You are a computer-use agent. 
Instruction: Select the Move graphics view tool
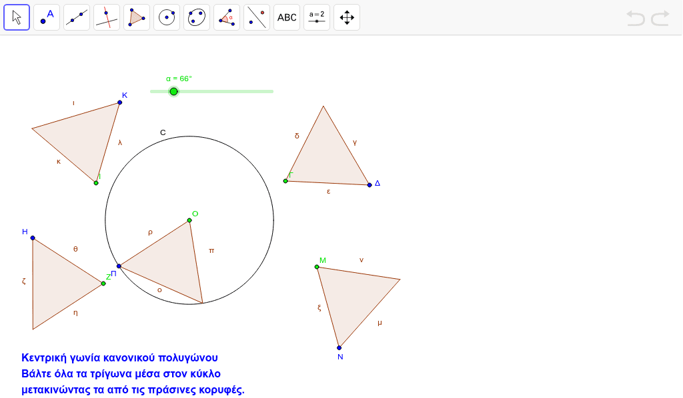(347, 17)
